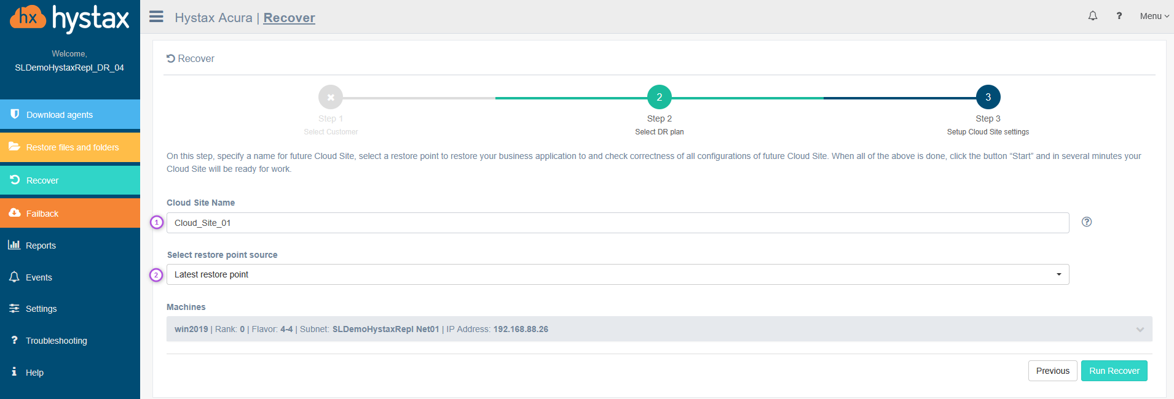This screenshot has height=399, width=1174.
Task: Click the question mark help icon in header
Action: (1119, 16)
